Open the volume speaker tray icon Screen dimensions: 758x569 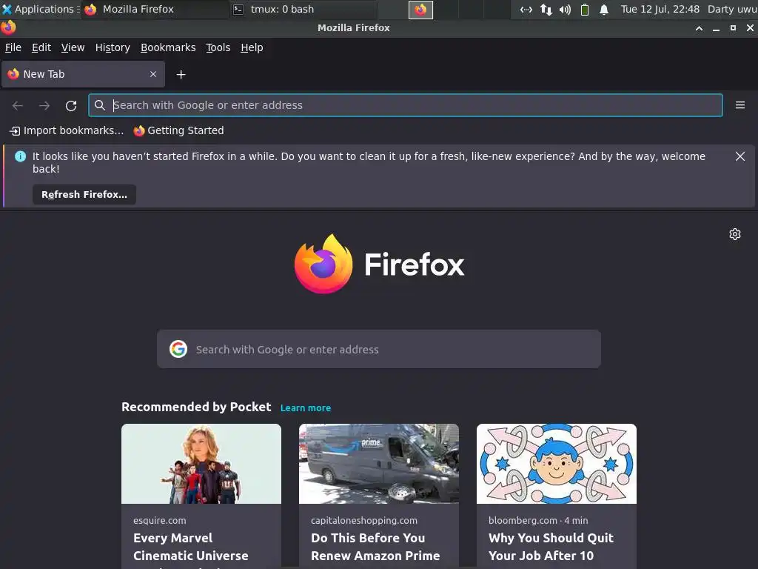pyautogui.click(x=565, y=9)
